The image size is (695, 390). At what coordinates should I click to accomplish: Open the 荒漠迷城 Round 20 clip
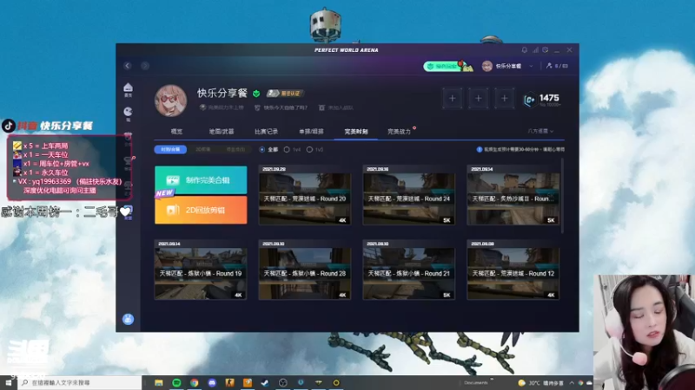tap(305, 195)
